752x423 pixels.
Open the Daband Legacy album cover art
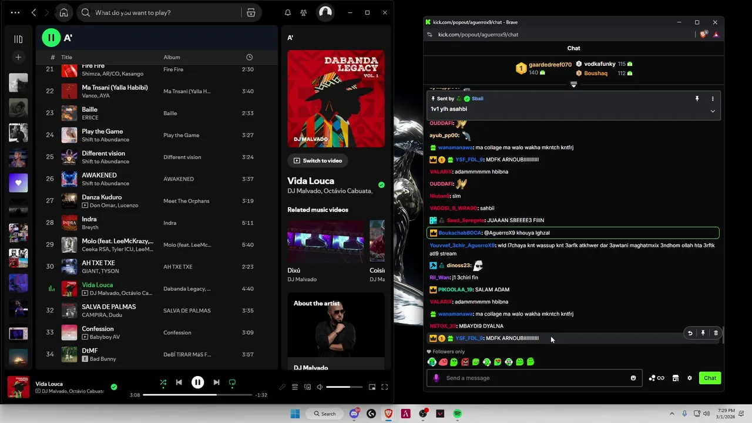(336, 98)
